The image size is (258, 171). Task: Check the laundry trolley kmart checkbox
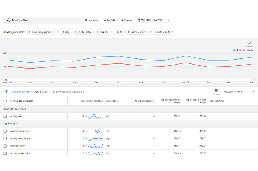click(x=5, y=139)
